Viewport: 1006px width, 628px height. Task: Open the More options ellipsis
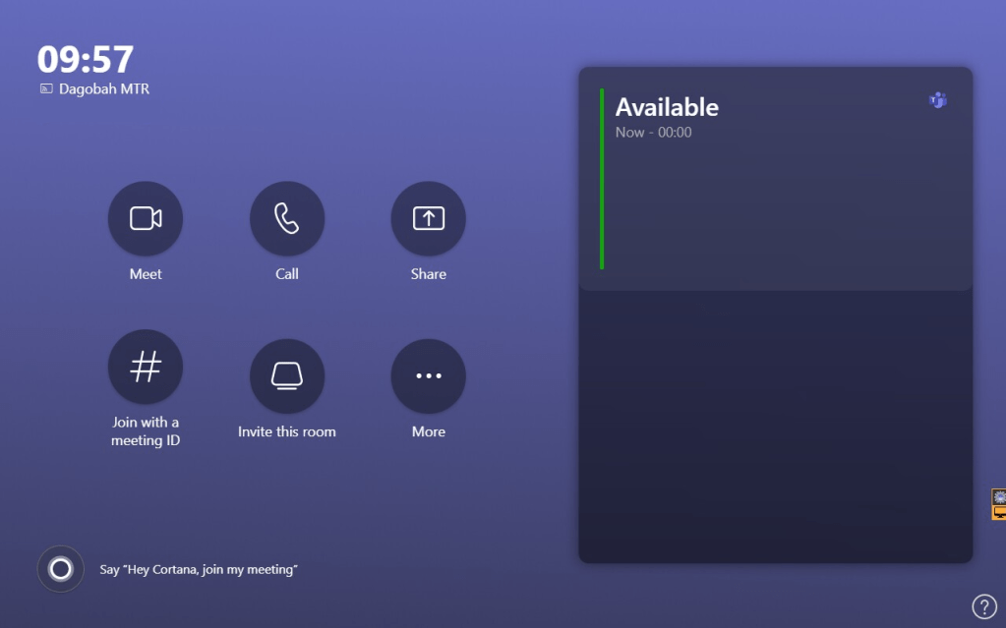pos(429,376)
